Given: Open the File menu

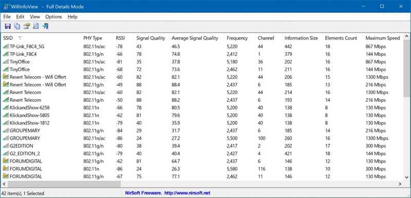Looking at the screenshot, I should click(x=7, y=17).
